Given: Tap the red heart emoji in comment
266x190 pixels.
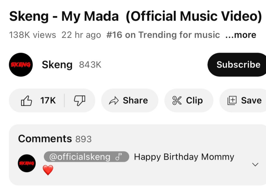Looking at the screenshot, I should click(48, 170).
